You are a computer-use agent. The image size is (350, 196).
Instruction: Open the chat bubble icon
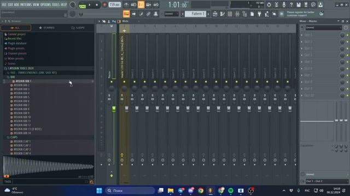tap(313, 5)
